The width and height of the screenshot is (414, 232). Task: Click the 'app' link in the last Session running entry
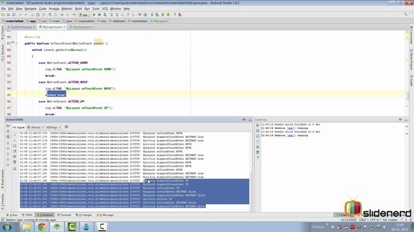point(290,135)
